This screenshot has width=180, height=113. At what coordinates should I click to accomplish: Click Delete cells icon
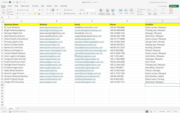tap(126, 10)
